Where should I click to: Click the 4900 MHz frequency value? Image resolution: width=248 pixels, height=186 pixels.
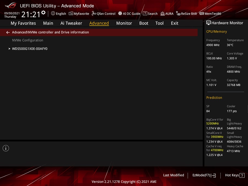(213, 45)
